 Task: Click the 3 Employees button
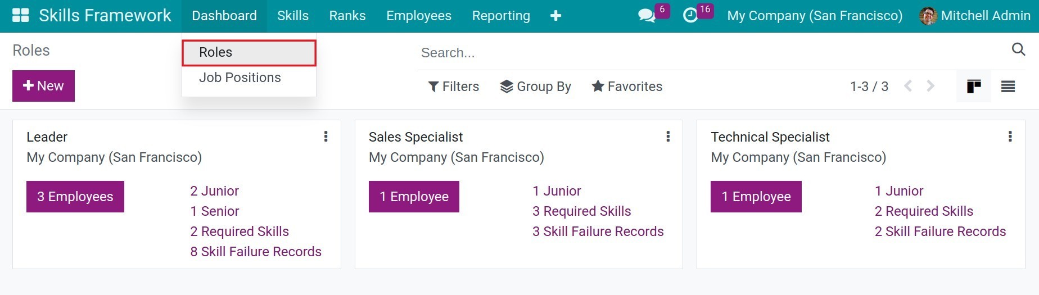click(75, 197)
